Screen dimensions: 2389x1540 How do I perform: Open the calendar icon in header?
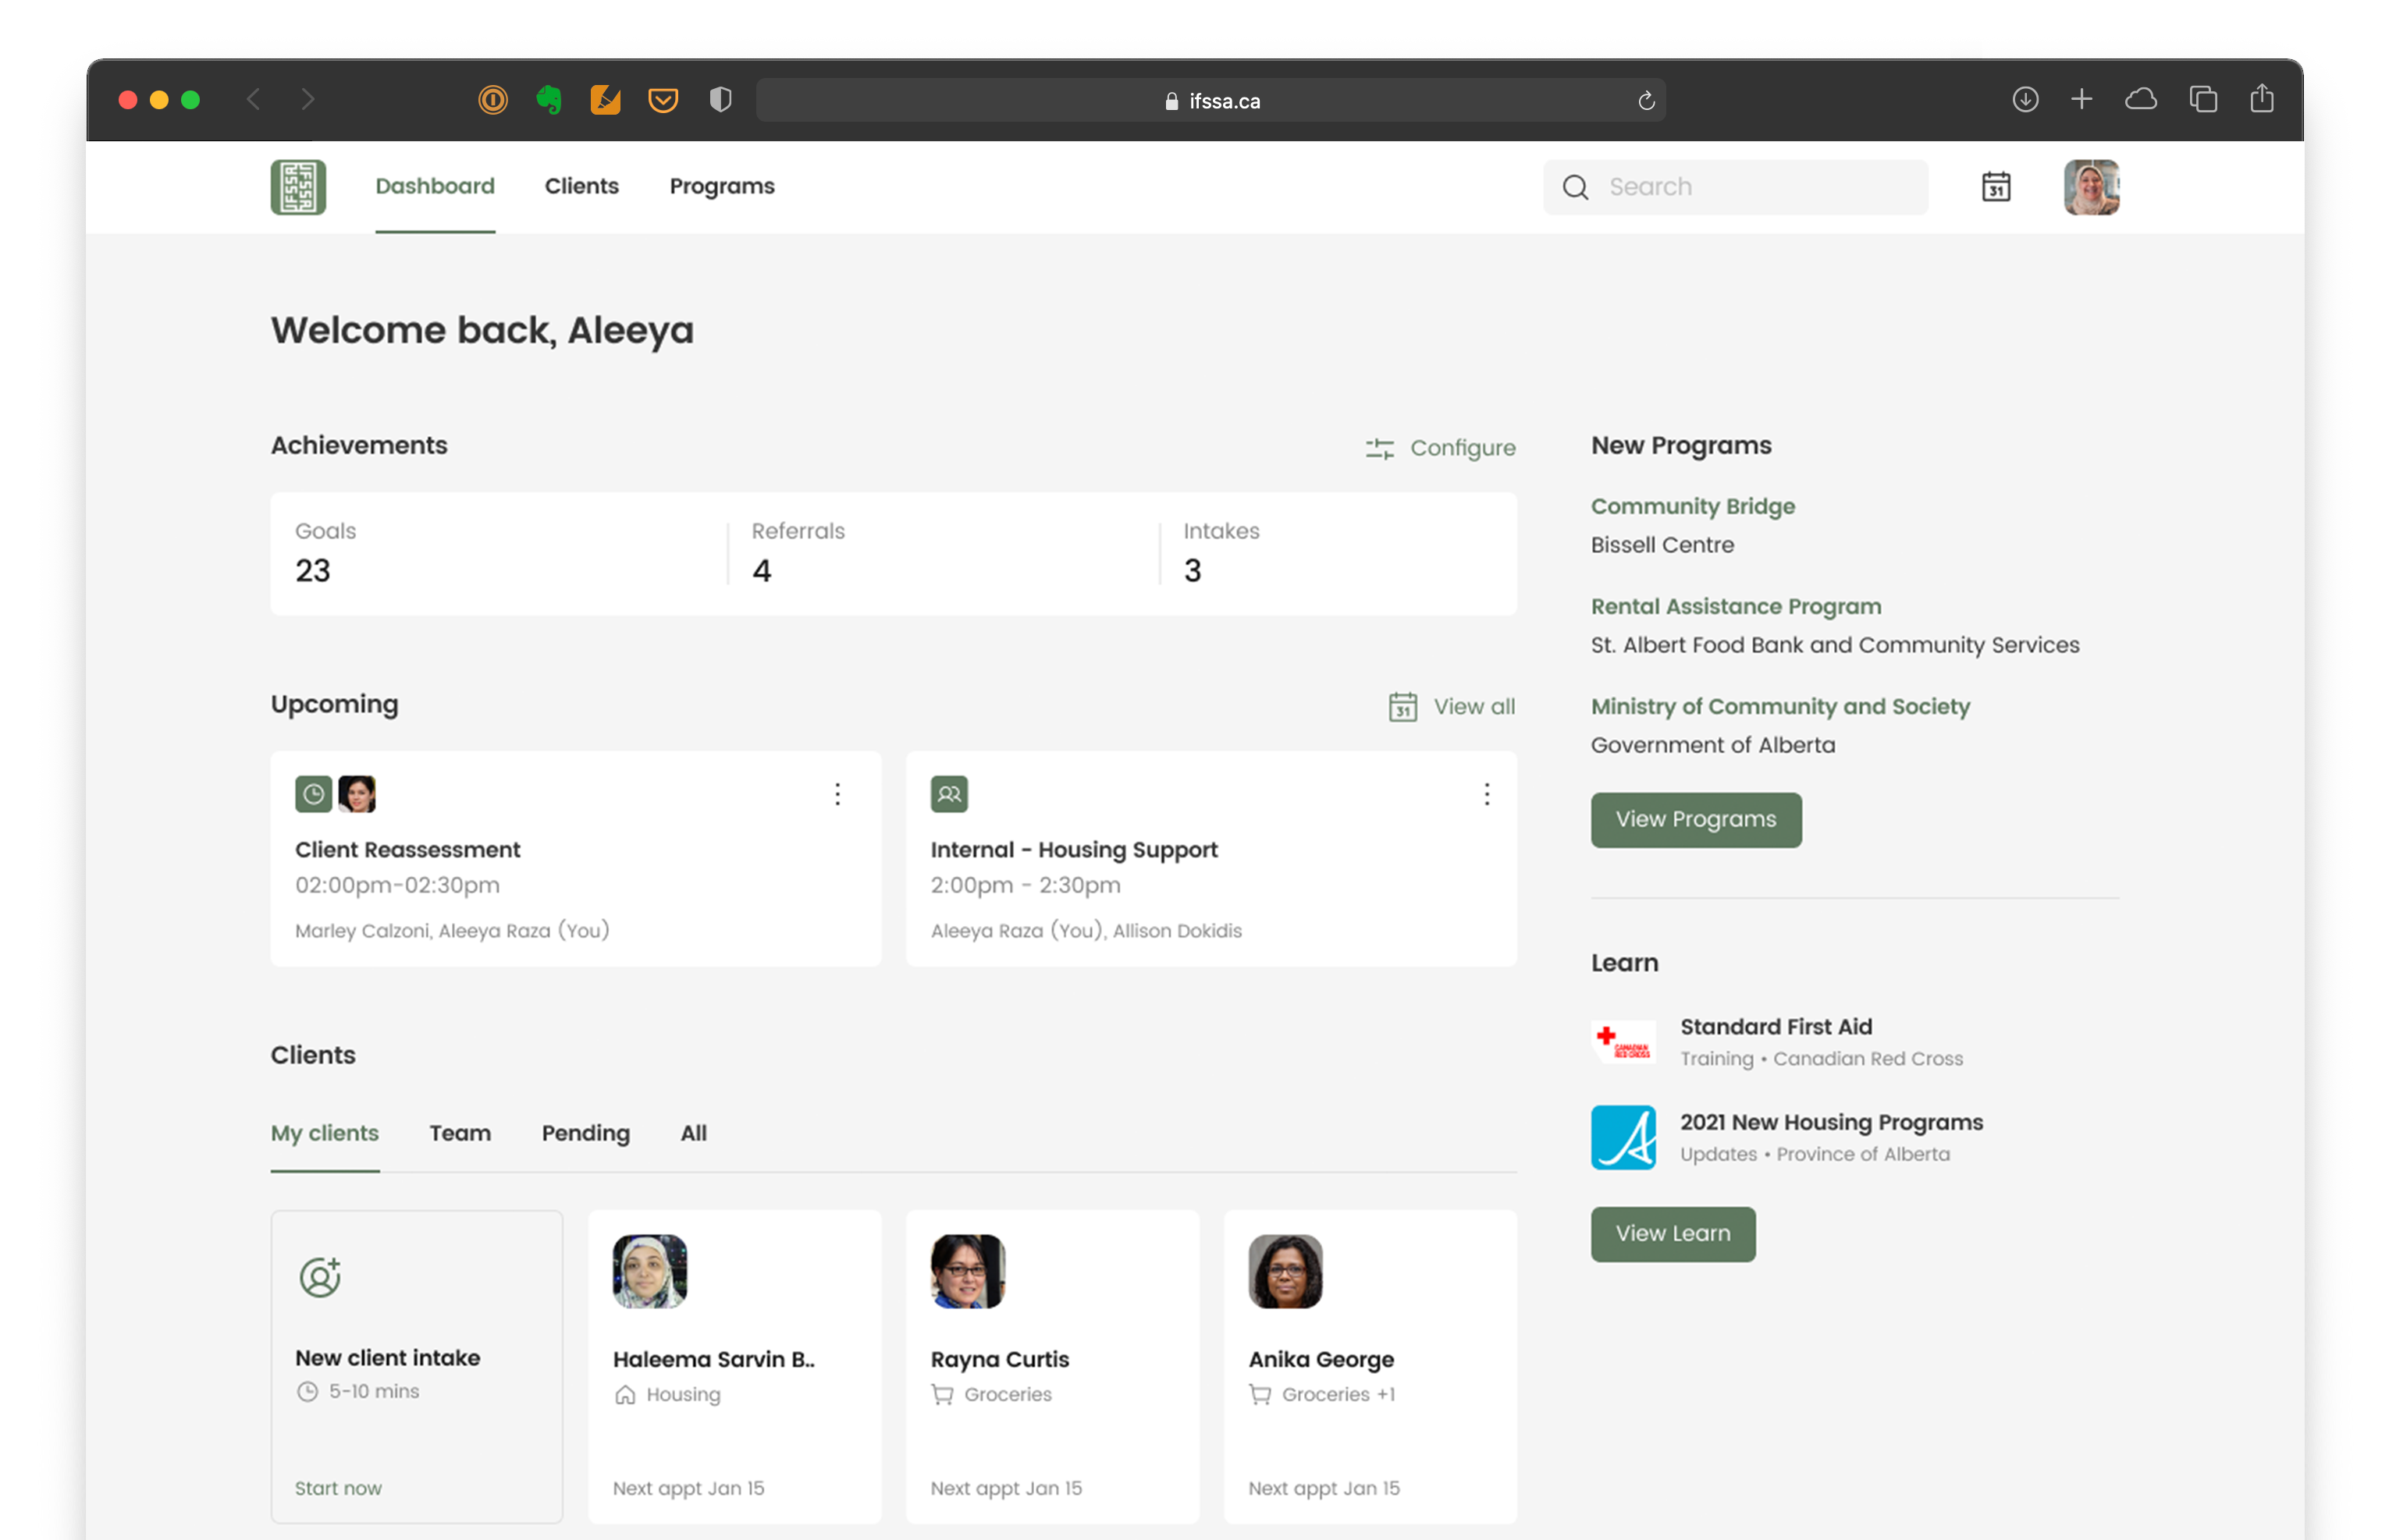coord(1996,187)
